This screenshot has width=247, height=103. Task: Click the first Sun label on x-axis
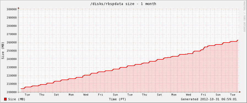[x=115, y=95]
